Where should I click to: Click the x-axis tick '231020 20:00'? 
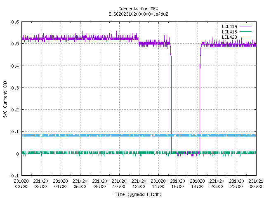click(217, 184)
